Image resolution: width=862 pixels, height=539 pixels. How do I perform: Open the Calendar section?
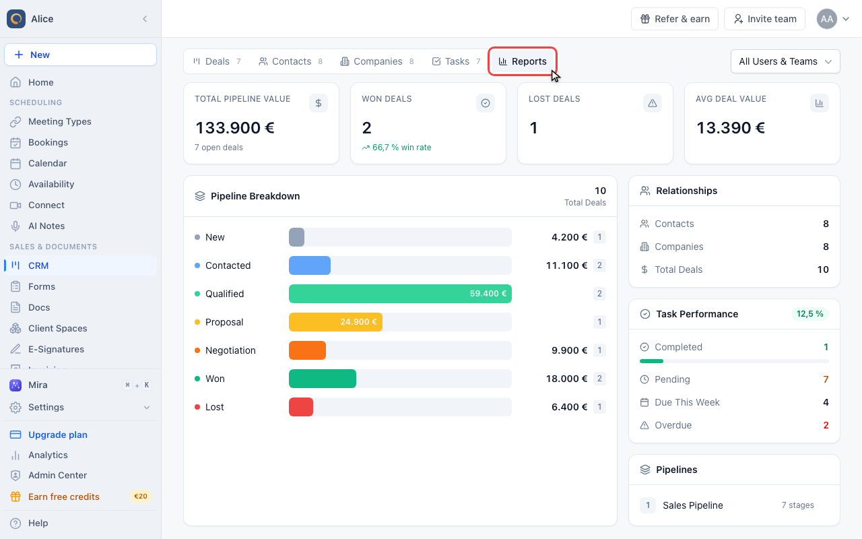[81, 163]
